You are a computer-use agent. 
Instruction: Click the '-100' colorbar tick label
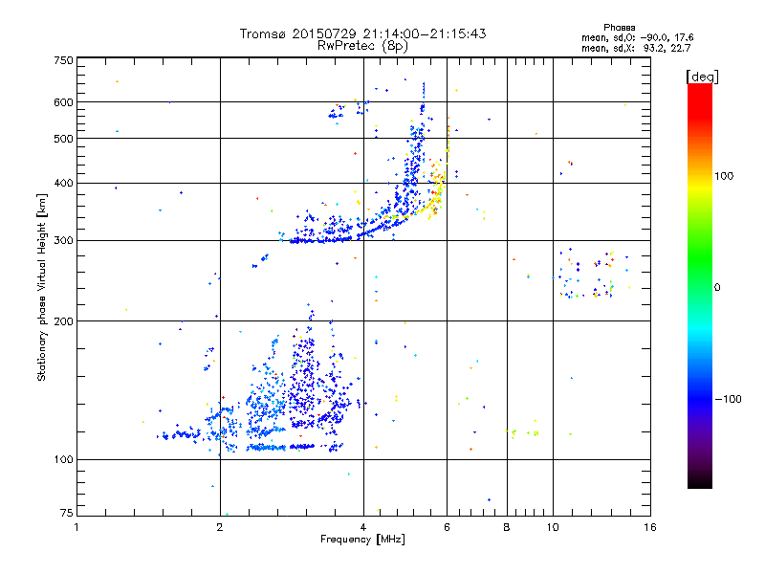[728, 399]
